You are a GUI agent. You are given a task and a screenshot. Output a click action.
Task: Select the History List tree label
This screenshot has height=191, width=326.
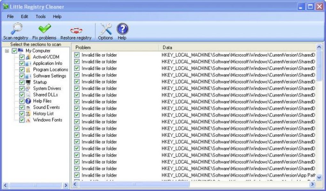(43, 114)
